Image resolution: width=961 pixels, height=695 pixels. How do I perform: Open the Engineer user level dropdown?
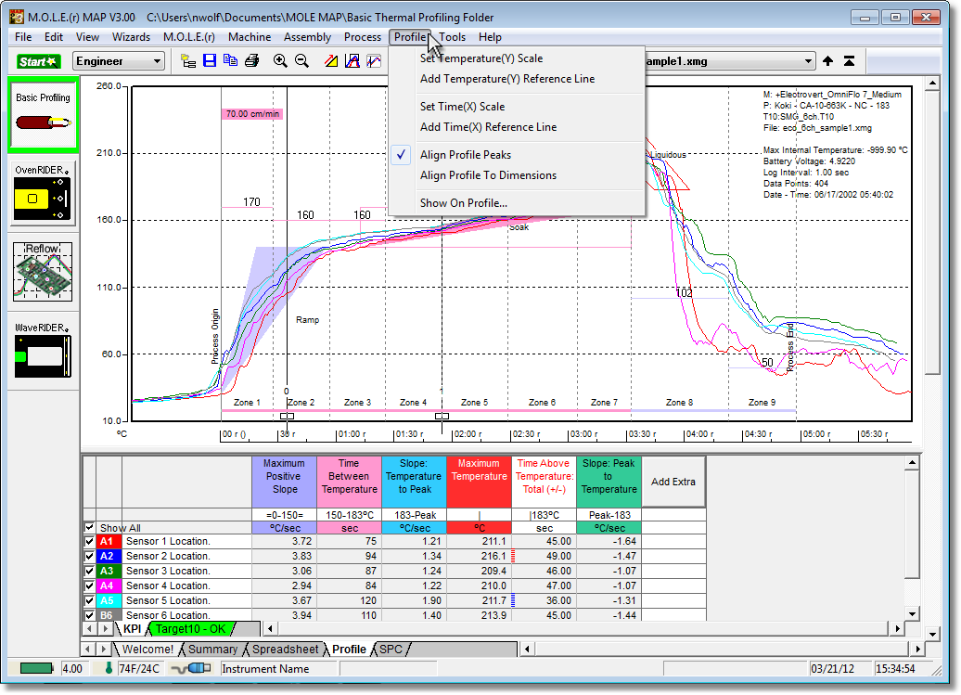coord(119,61)
